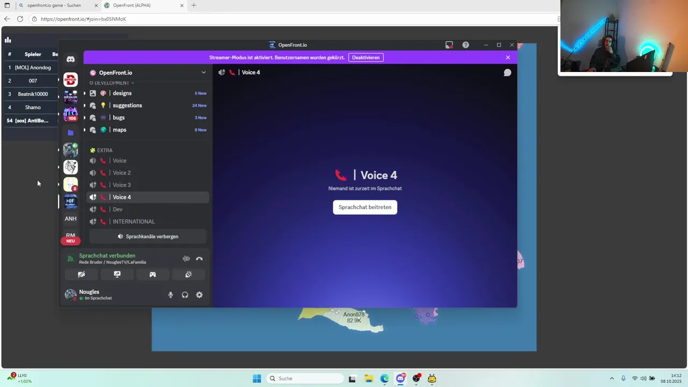Click the Spieler column header
The image size is (688, 387).
pos(33,54)
